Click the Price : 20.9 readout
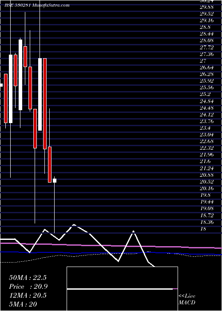The height and width of the screenshot is (311, 222). point(28,287)
